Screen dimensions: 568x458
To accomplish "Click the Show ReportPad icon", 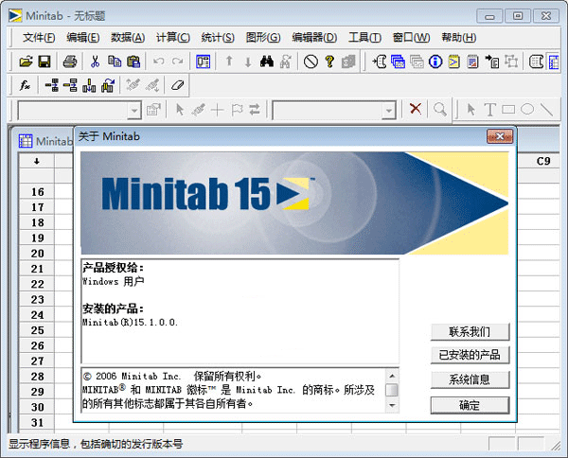I will pyautogui.click(x=472, y=62).
